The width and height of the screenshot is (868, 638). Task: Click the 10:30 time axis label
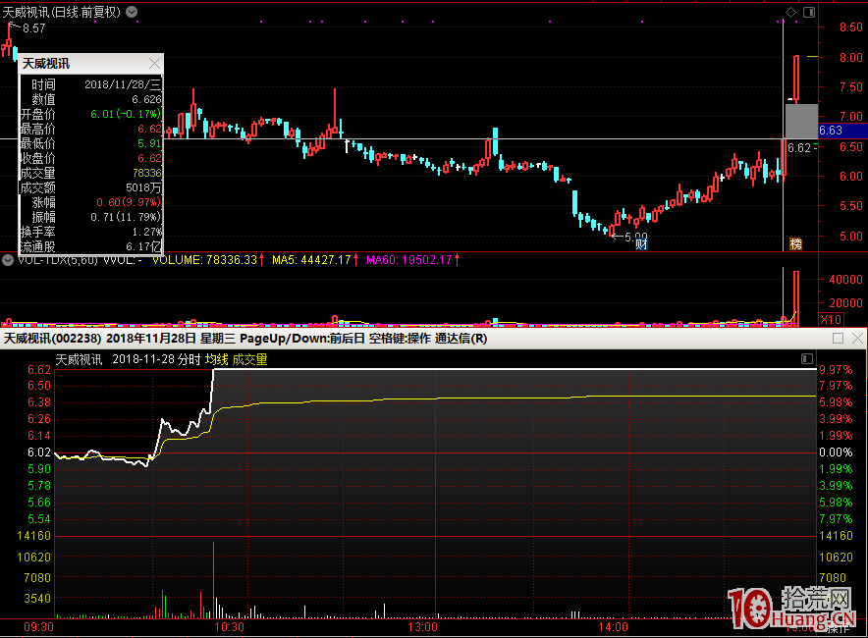(x=229, y=627)
